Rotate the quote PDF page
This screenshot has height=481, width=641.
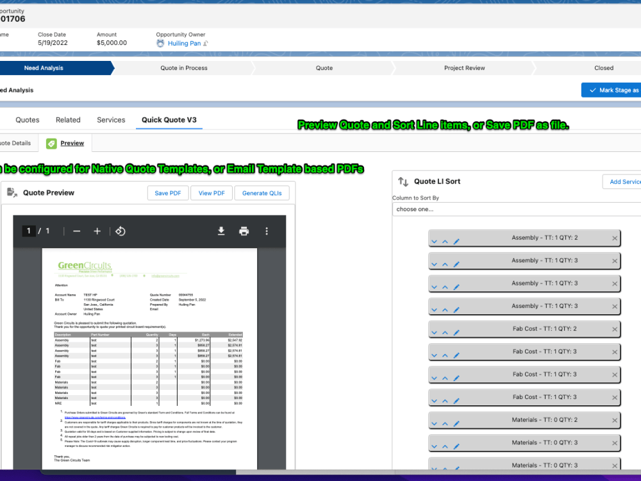(121, 231)
